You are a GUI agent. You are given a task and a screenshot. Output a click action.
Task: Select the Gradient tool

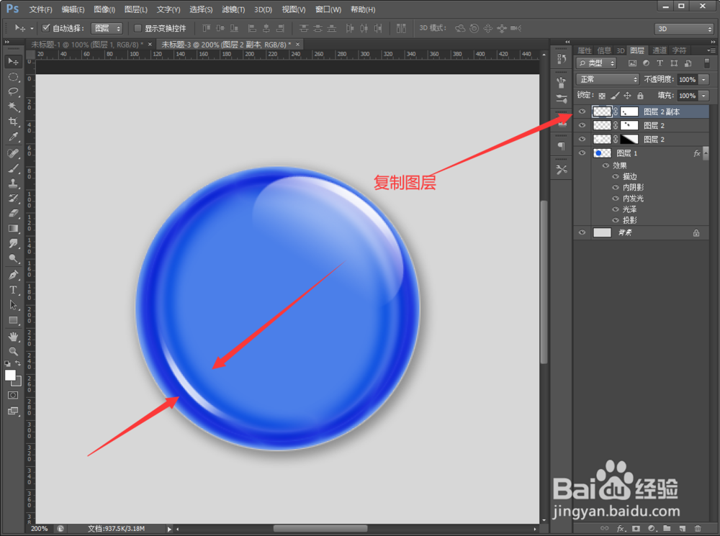(x=13, y=229)
